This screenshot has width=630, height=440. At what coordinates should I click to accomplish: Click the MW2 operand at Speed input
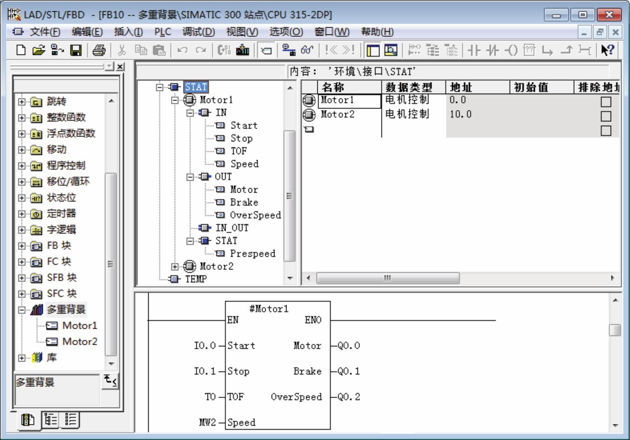pos(207,423)
